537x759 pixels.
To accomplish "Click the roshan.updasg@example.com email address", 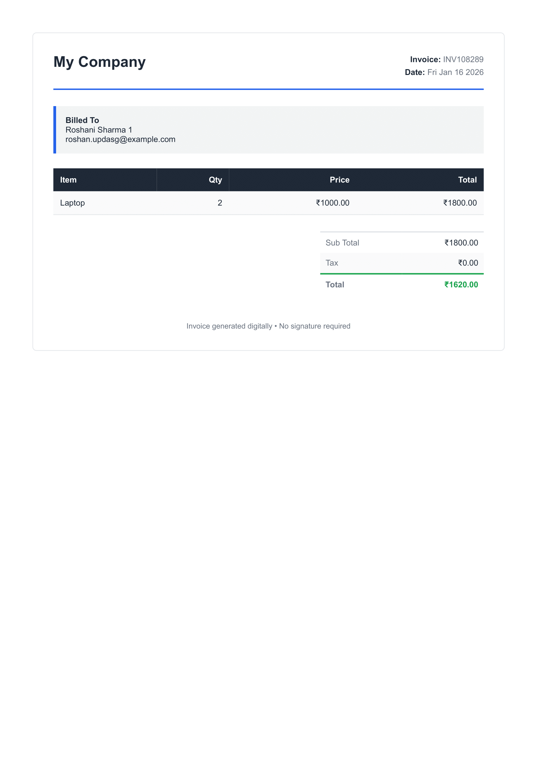I will click(120, 139).
